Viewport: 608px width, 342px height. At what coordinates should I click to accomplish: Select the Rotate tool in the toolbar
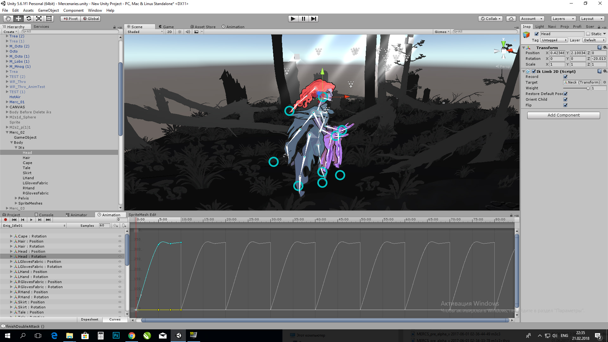[x=29, y=18]
